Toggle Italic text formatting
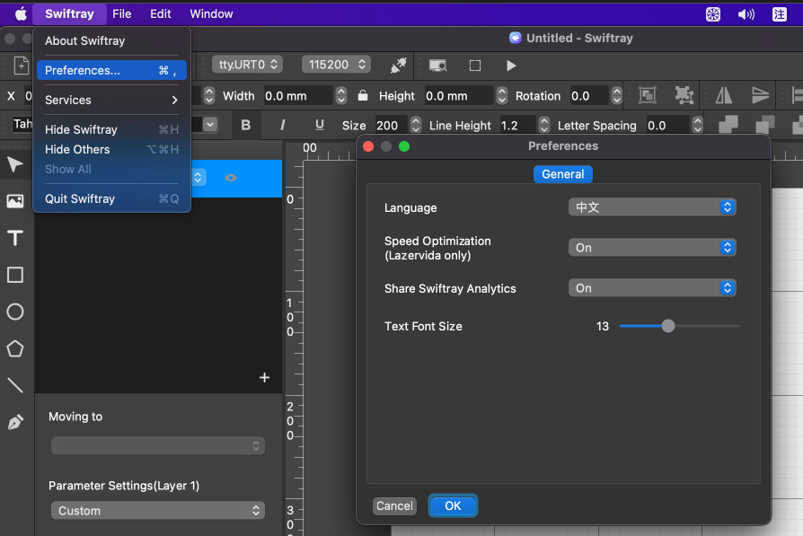 283,125
